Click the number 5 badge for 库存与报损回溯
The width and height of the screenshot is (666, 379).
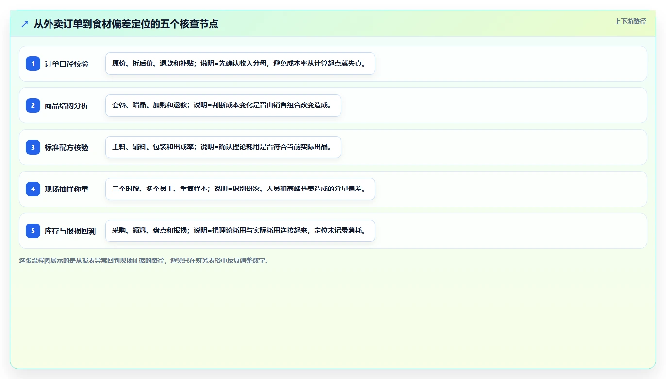click(x=33, y=231)
